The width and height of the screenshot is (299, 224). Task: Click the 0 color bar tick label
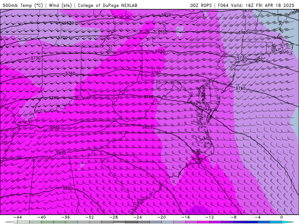pyautogui.click(x=282, y=217)
